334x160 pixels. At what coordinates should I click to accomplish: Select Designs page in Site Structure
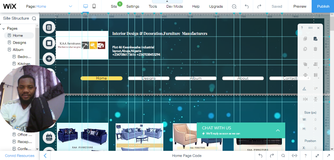tap(19, 43)
